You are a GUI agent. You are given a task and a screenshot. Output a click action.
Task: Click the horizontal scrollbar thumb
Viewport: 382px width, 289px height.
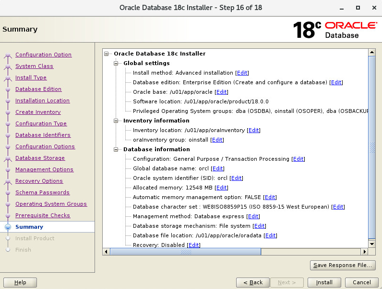186,252
